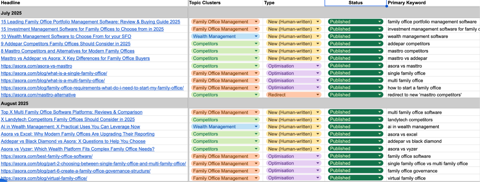
Task: Select the Primary Keyword column header
Action: point(433,3)
